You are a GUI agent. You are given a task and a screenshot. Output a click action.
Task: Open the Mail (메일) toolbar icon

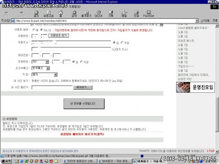point(124,14)
